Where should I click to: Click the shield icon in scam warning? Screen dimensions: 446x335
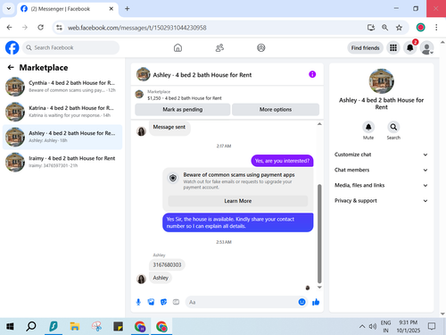click(x=173, y=178)
